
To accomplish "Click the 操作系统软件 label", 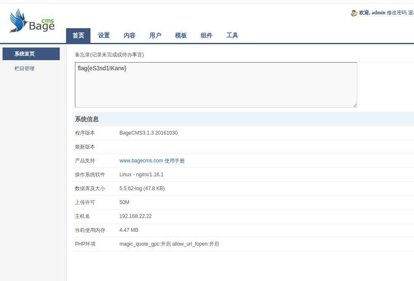I will [90, 175].
